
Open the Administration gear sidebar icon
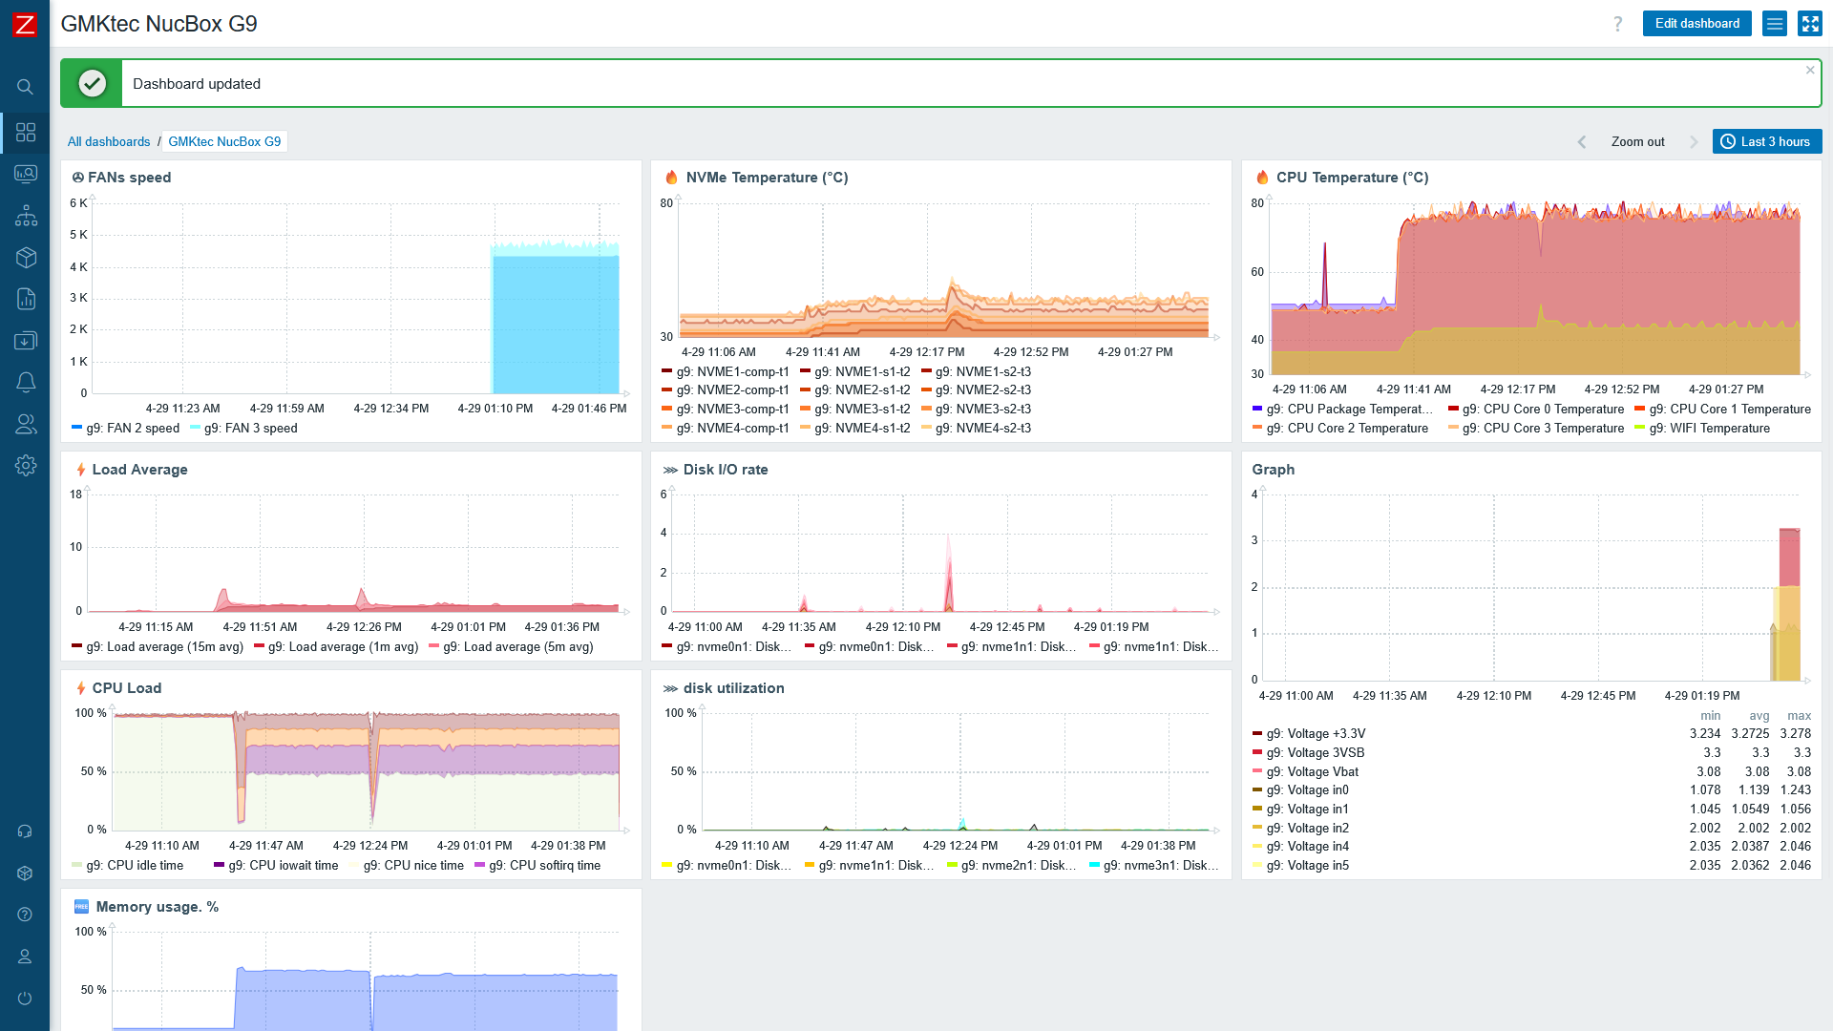(26, 466)
